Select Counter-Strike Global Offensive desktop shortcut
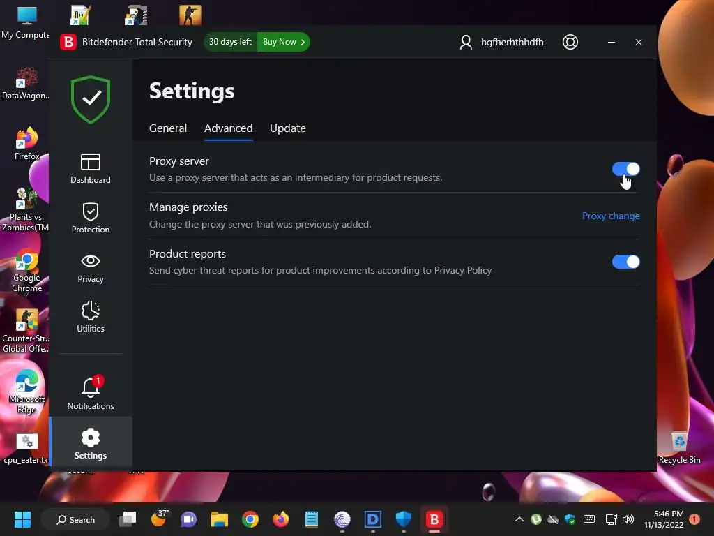This screenshot has width=714, height=536. [26, 332]
